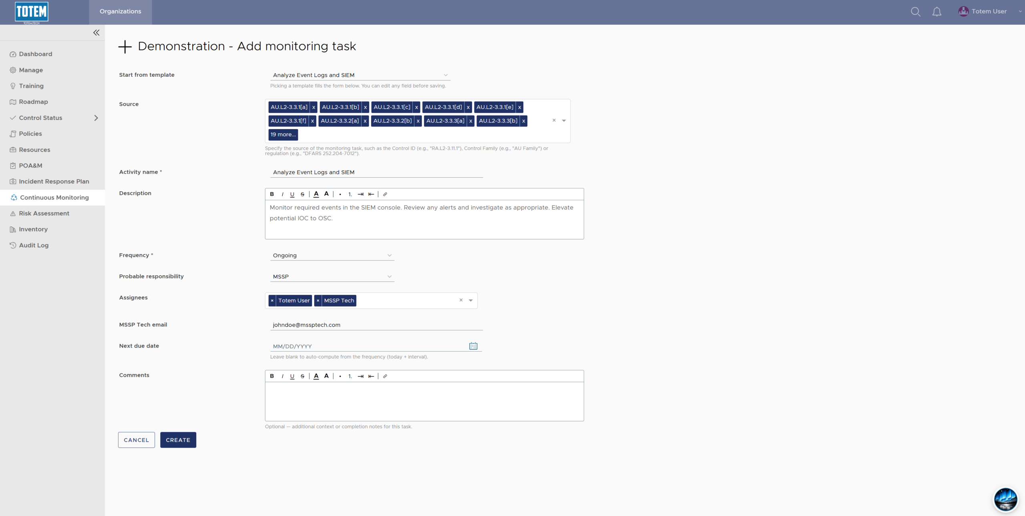Remove AU.L2-3.3.1[a] source tag

(314, 107)
